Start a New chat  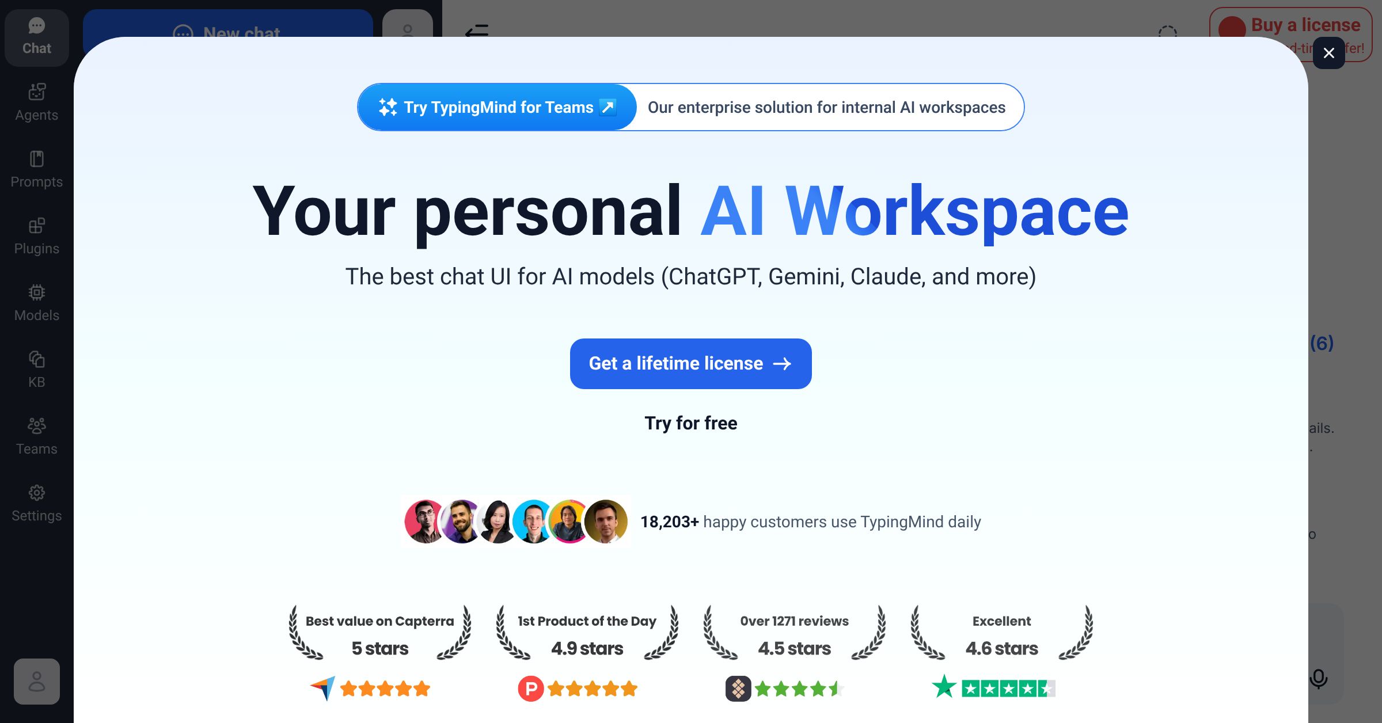click(x=228, y=23)
